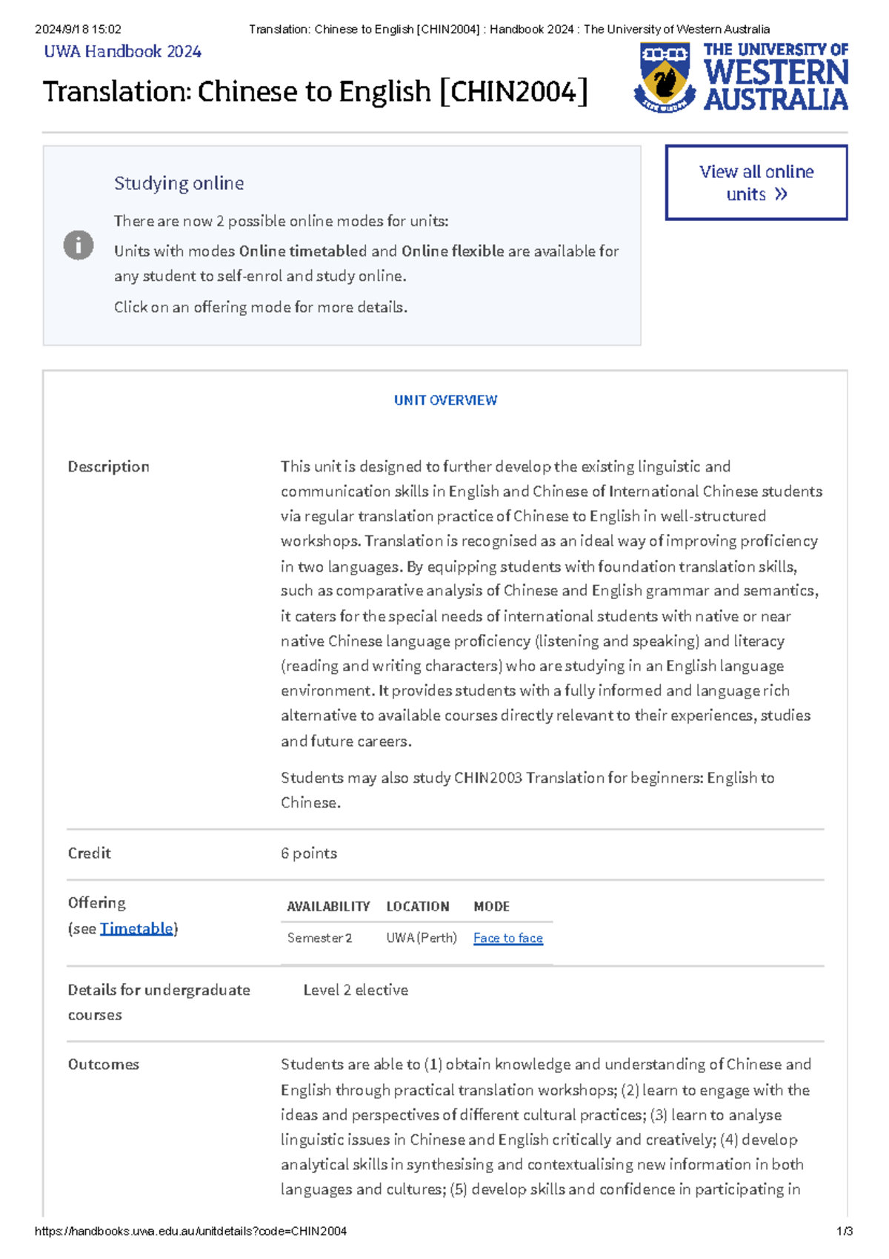This screenshot has height=1259, width=889.
Task: Click the double chevron on View all online units
Action: [x=781, y=194]
